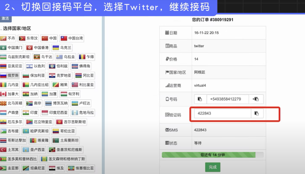The height and width of the screenshot is (174, 305).
Task: Choose country 亚美尼亚
Action: pos(12,66)
